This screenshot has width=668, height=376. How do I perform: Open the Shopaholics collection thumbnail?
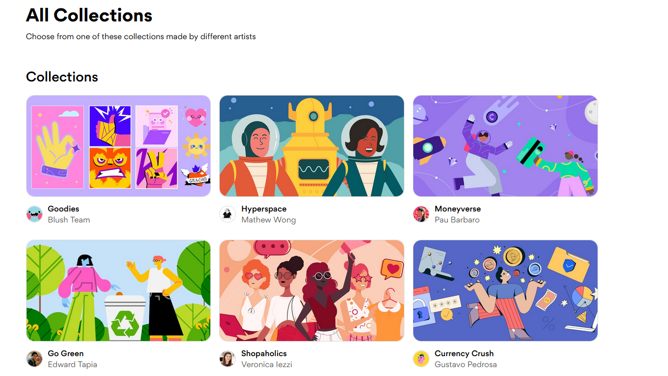[x=312, y=290]
